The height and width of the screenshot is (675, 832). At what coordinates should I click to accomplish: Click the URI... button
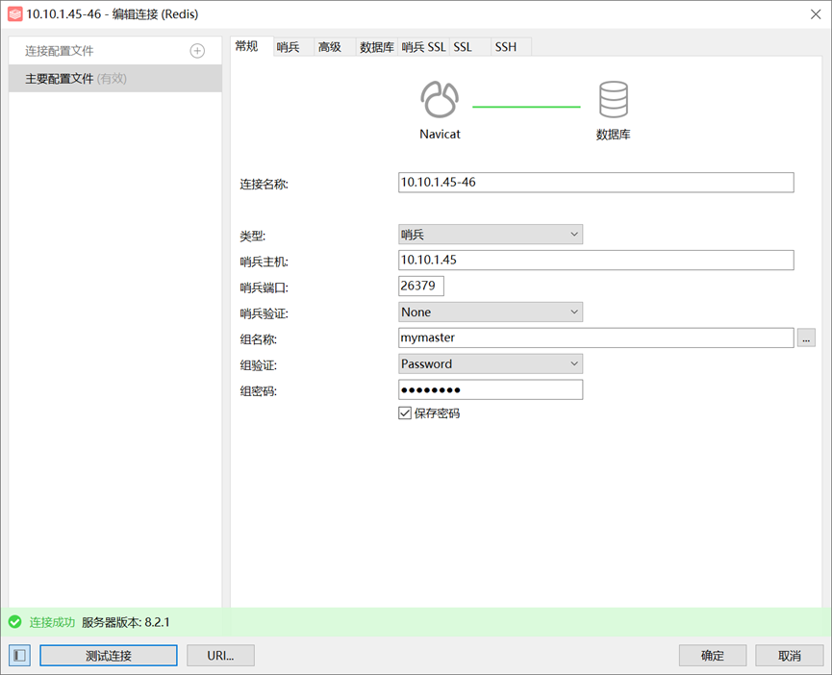pos(219,656)
